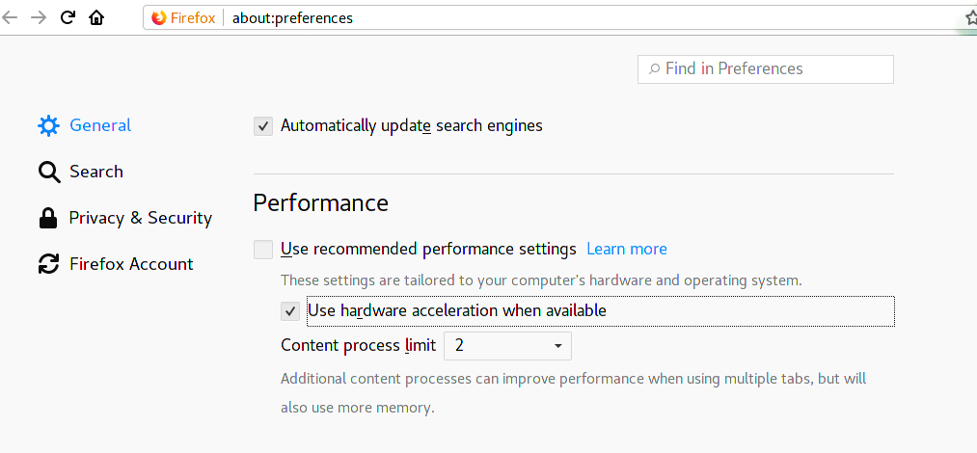Click the Search magnifier icon in sidebar

pyautogui.click(x=49, y=173)
